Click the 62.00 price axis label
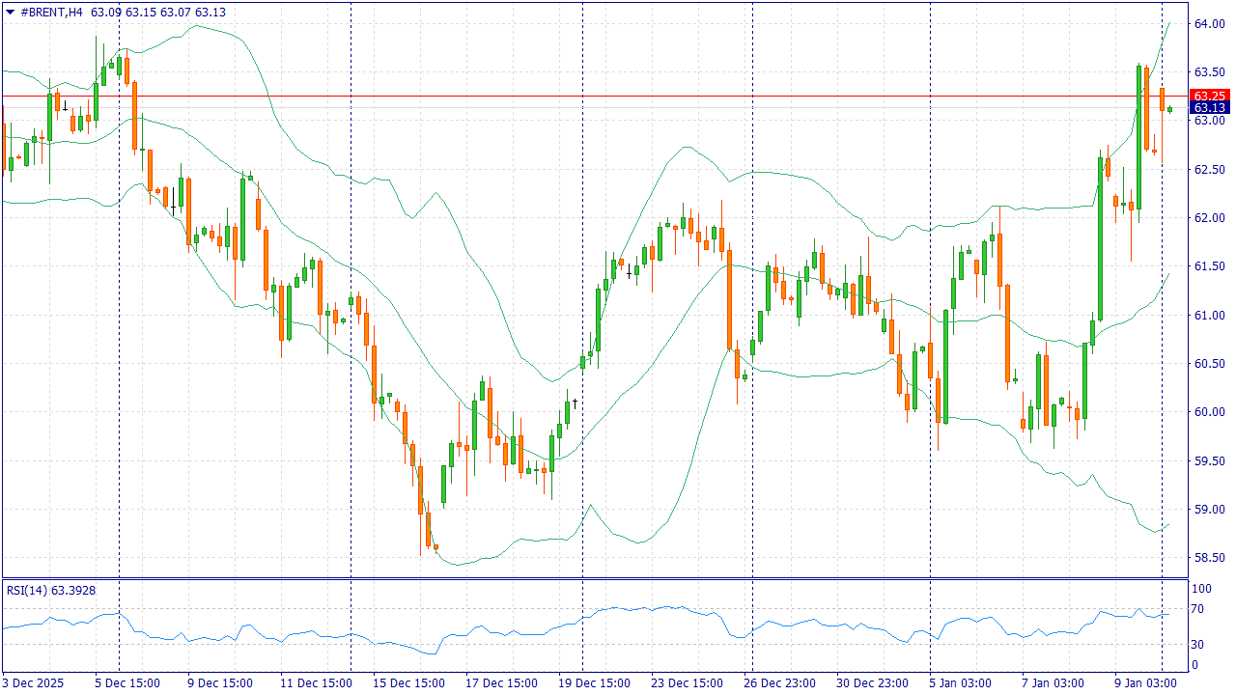The image size is (1236, 695). coord(1210,218)
